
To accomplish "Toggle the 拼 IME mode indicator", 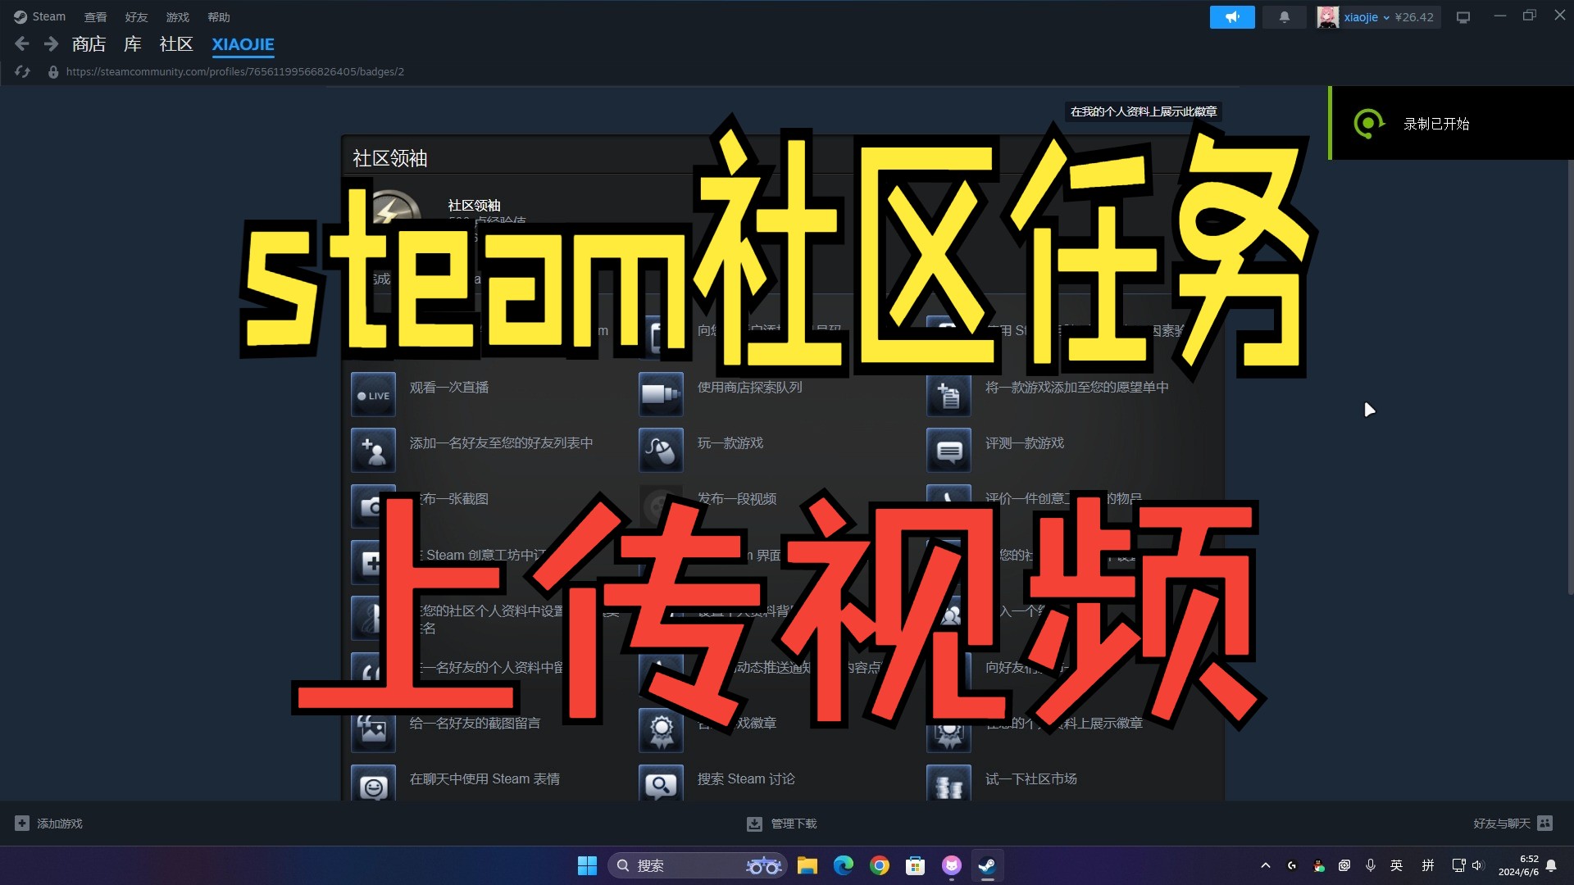I will click(x=1428, y=865).
